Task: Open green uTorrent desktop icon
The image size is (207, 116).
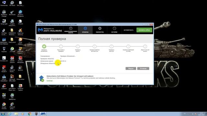Action: (12, 50)
